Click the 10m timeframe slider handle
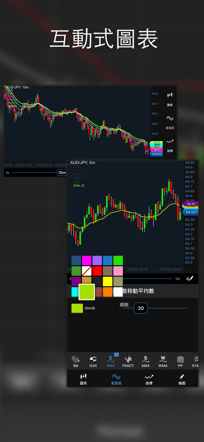This screenshot has width=204, height=442. pyautogui.click(x=62, y=172)
